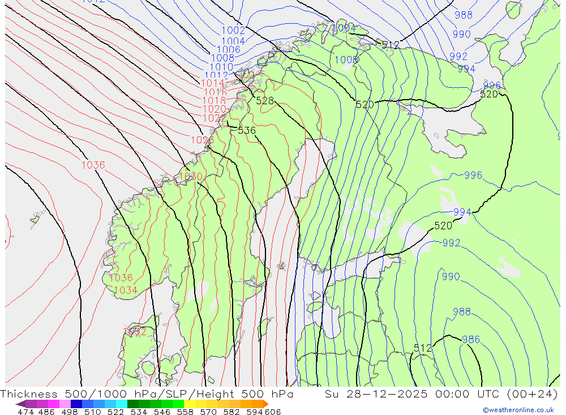
Task: Click the blue 1006 isobar label
Action: 229,49
